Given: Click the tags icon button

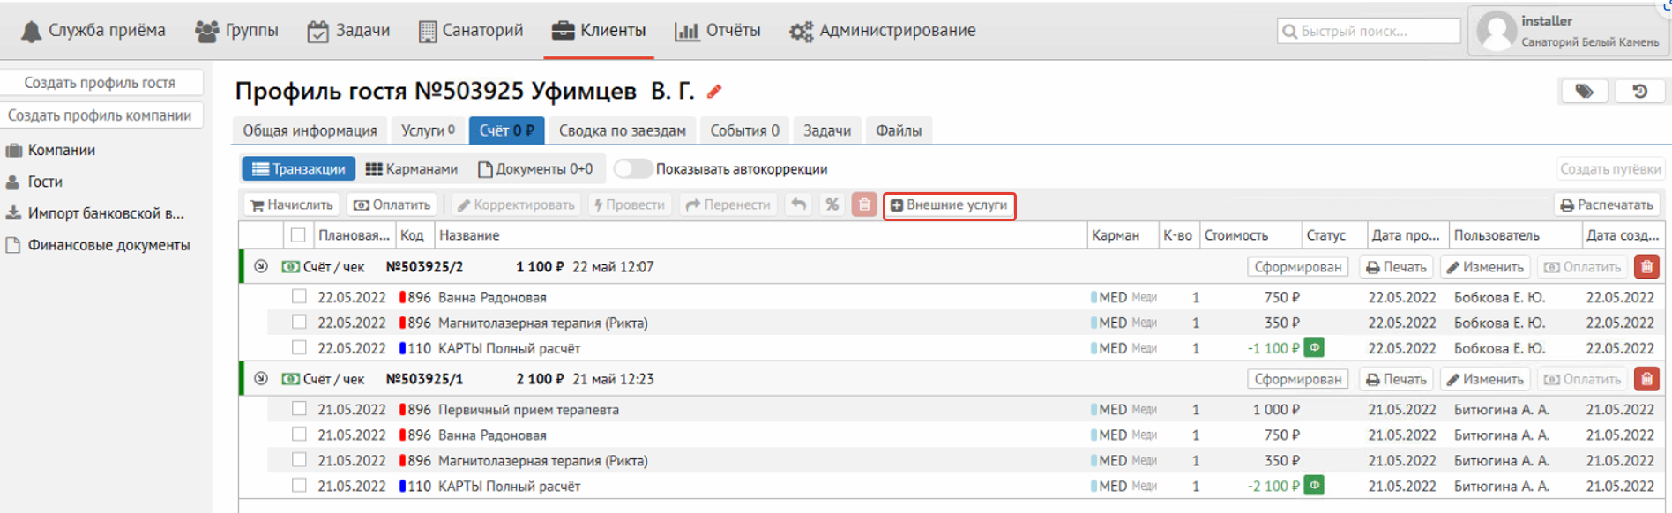Looking at the screenshot, I should point(1584,92).
